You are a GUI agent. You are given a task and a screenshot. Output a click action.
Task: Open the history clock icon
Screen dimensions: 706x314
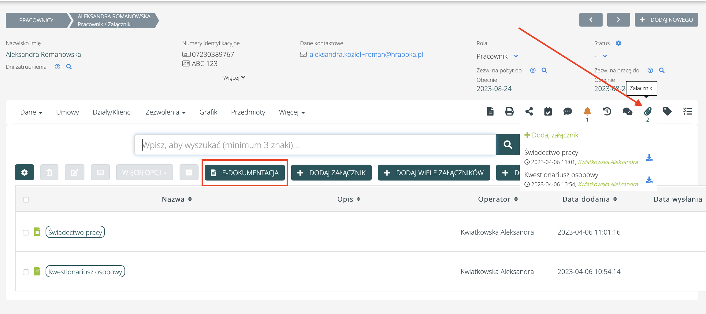[x=607, y=111]
